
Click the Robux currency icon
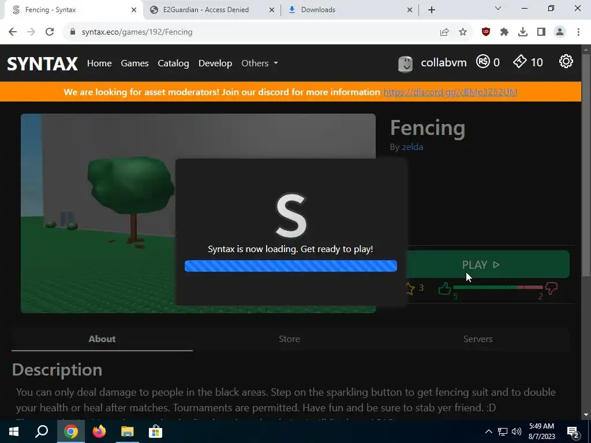(x=483, y=61)
